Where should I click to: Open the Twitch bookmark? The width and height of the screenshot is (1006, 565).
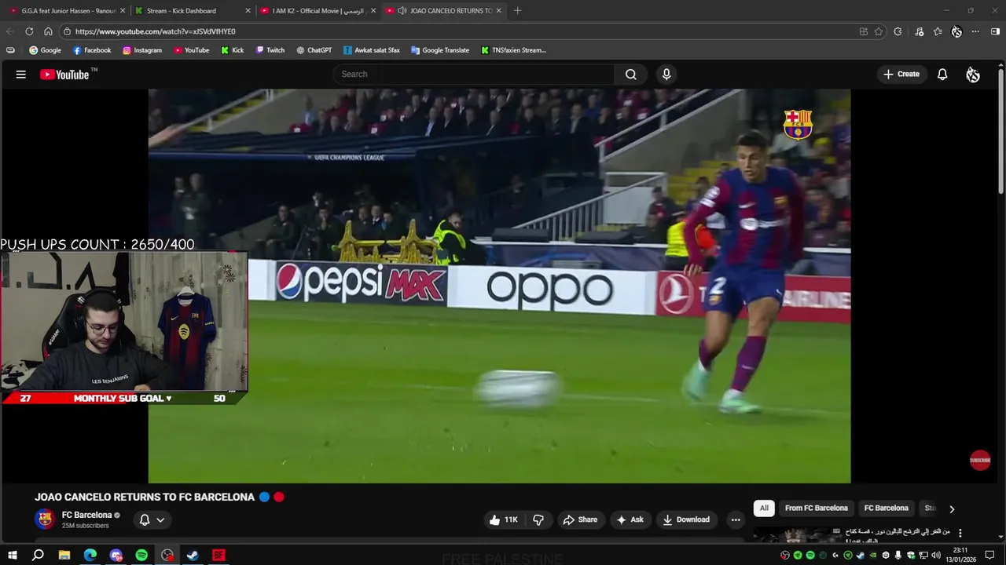270,50
